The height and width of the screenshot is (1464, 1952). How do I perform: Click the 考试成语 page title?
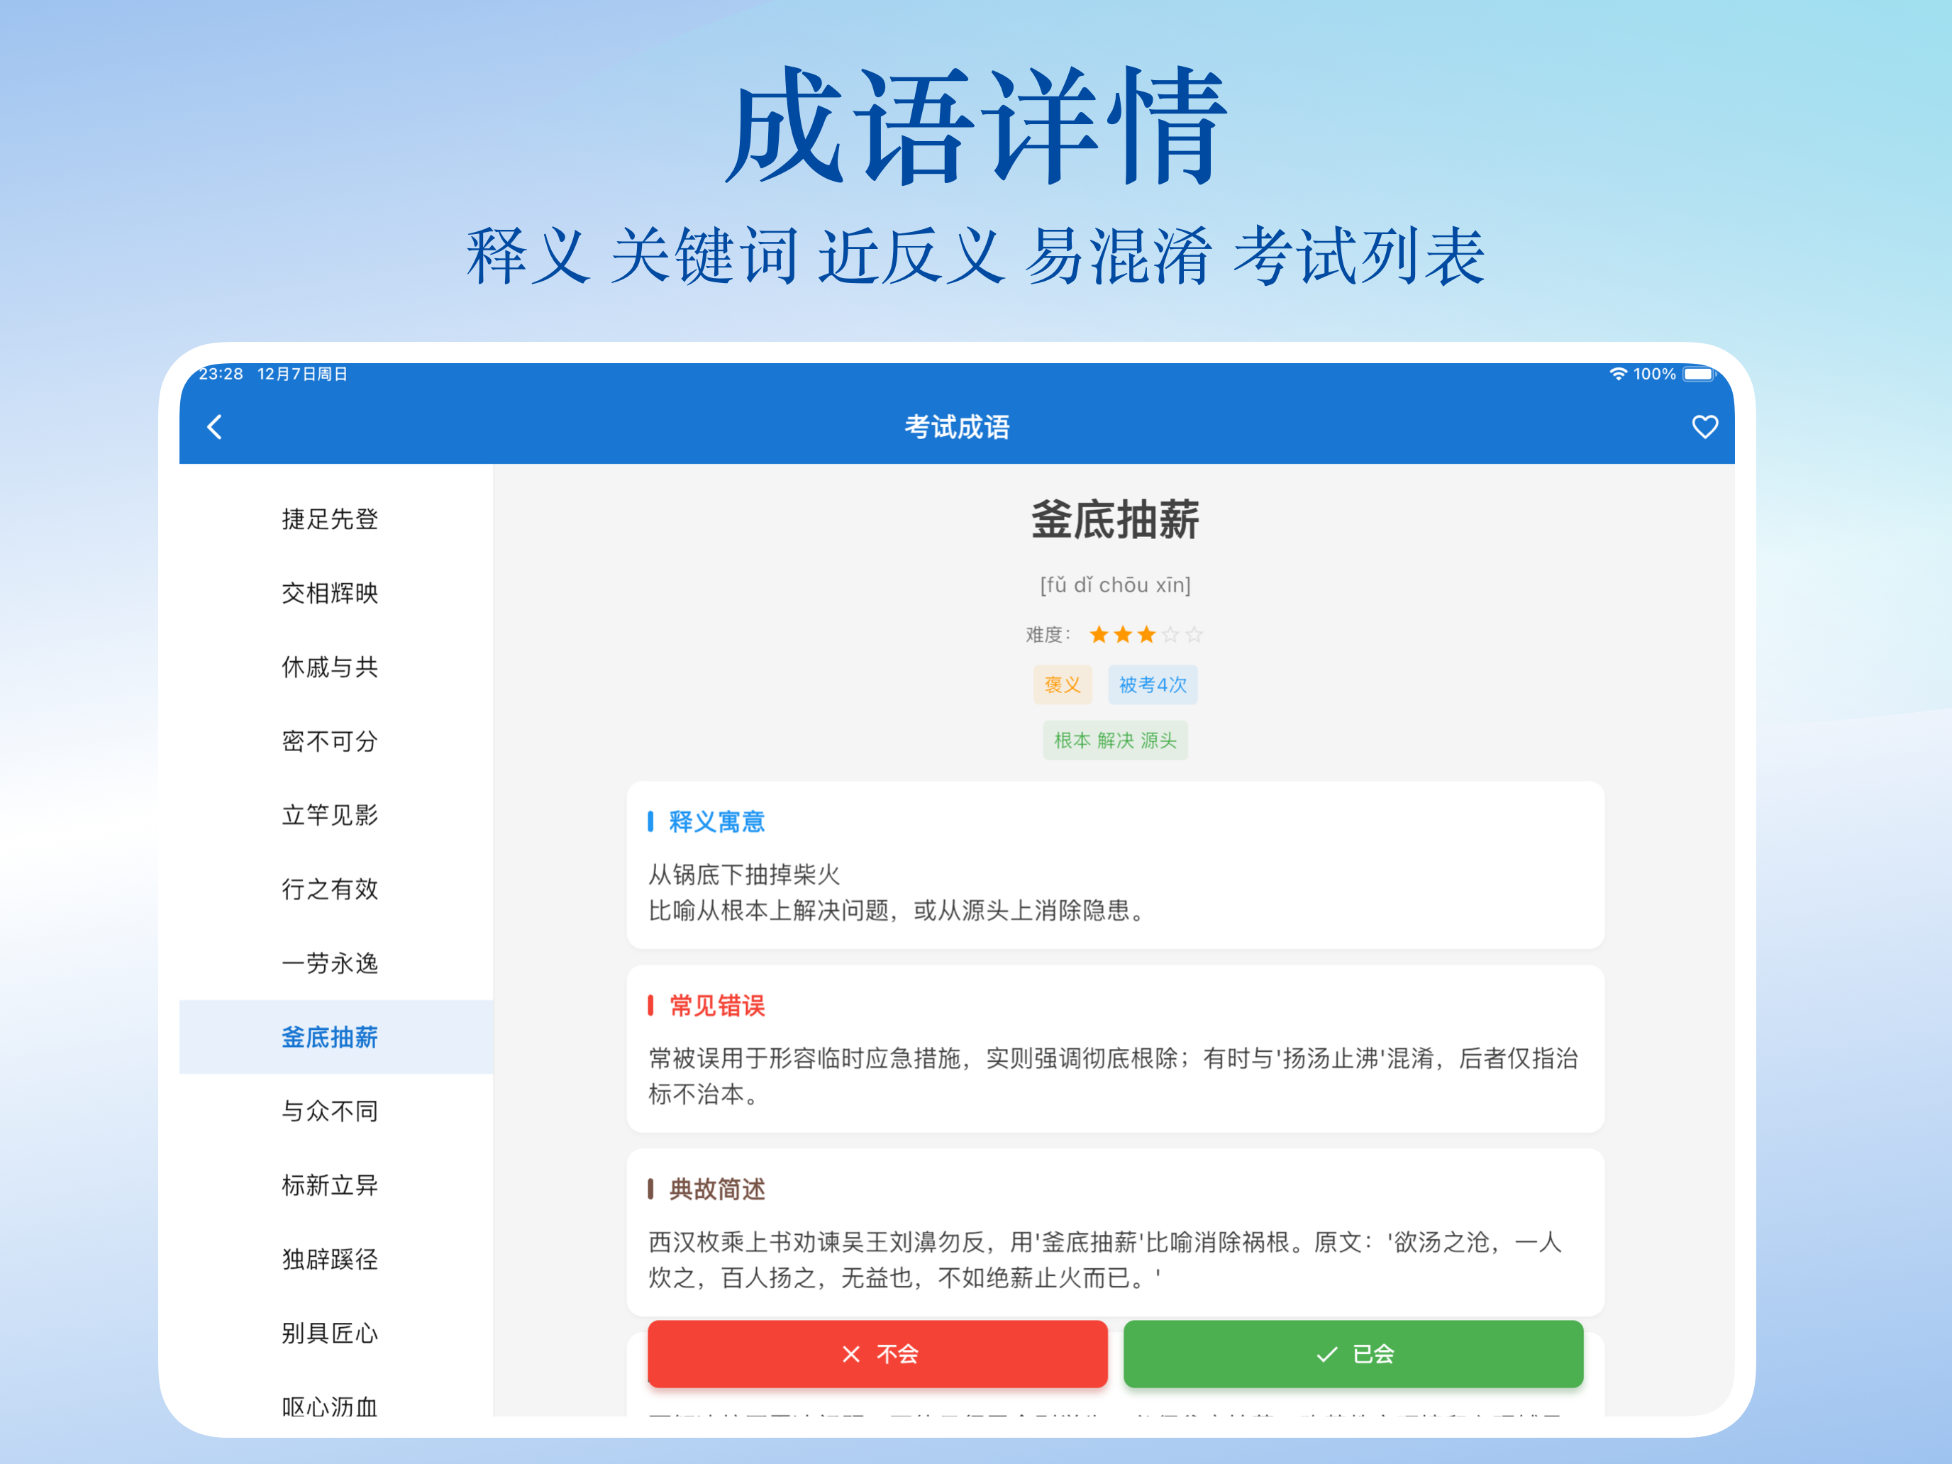click(x=957, y=427)
